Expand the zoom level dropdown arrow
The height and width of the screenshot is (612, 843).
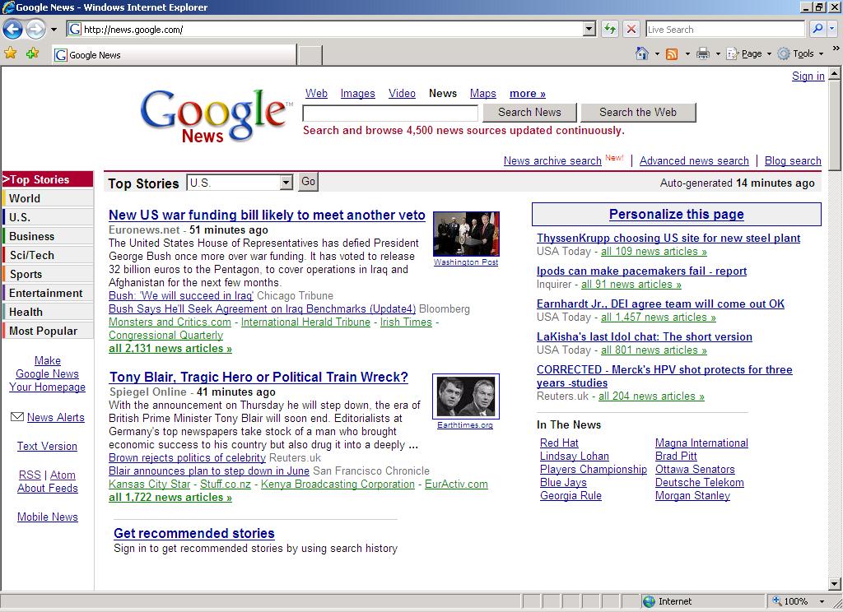822,601
